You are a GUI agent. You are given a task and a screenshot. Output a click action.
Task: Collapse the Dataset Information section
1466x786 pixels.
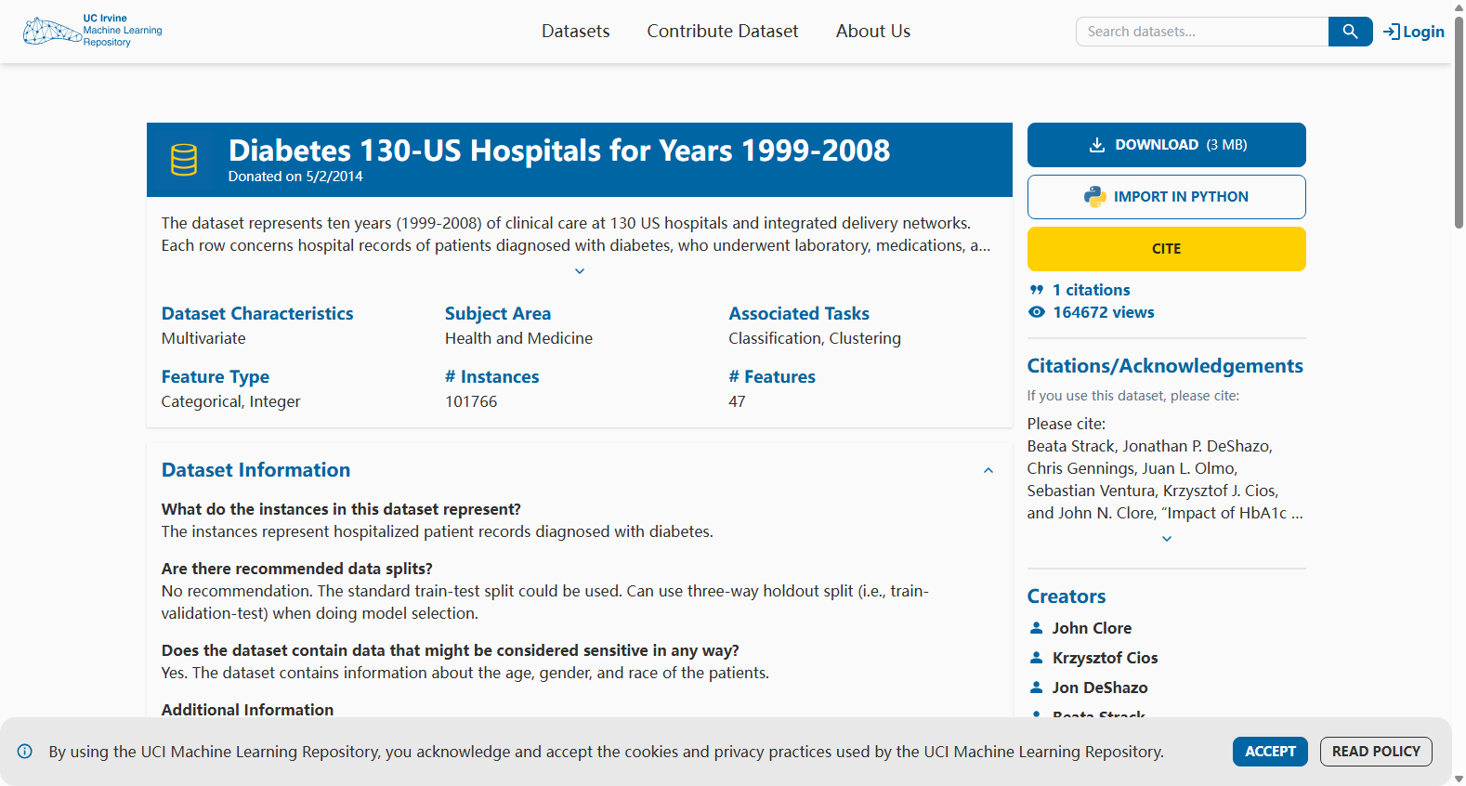(988, 470)
